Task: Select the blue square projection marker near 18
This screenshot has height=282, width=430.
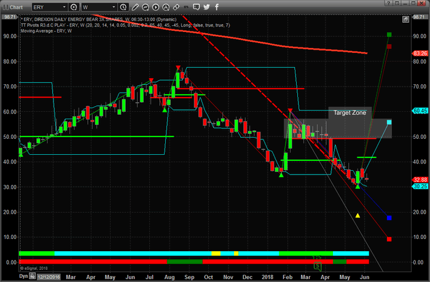Action: (x=389, y=218)
